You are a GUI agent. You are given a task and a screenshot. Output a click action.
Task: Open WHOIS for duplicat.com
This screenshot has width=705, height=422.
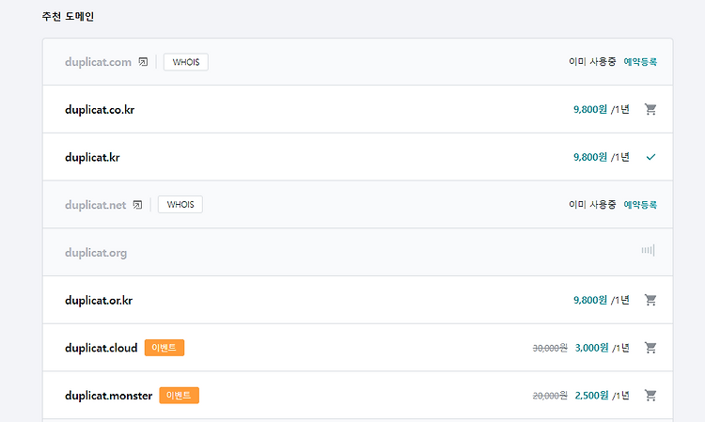tap(186, 62)
